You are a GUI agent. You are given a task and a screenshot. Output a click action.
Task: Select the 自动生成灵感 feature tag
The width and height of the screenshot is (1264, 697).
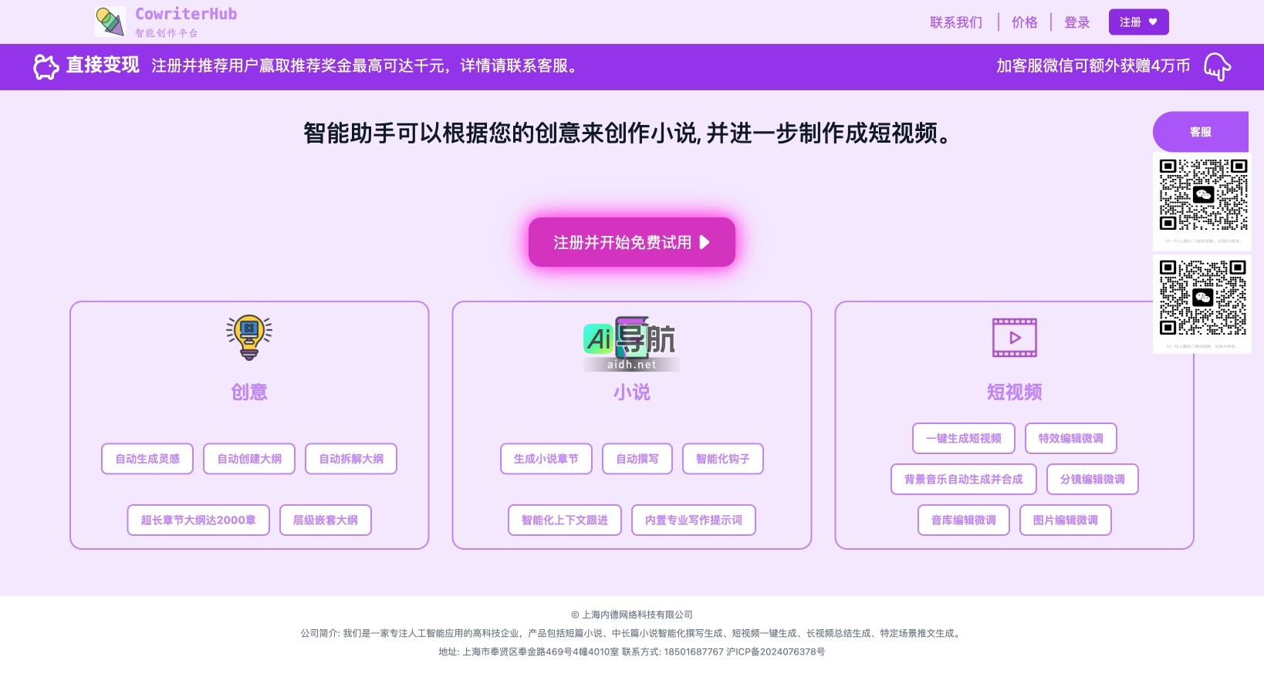coord(147,459)
